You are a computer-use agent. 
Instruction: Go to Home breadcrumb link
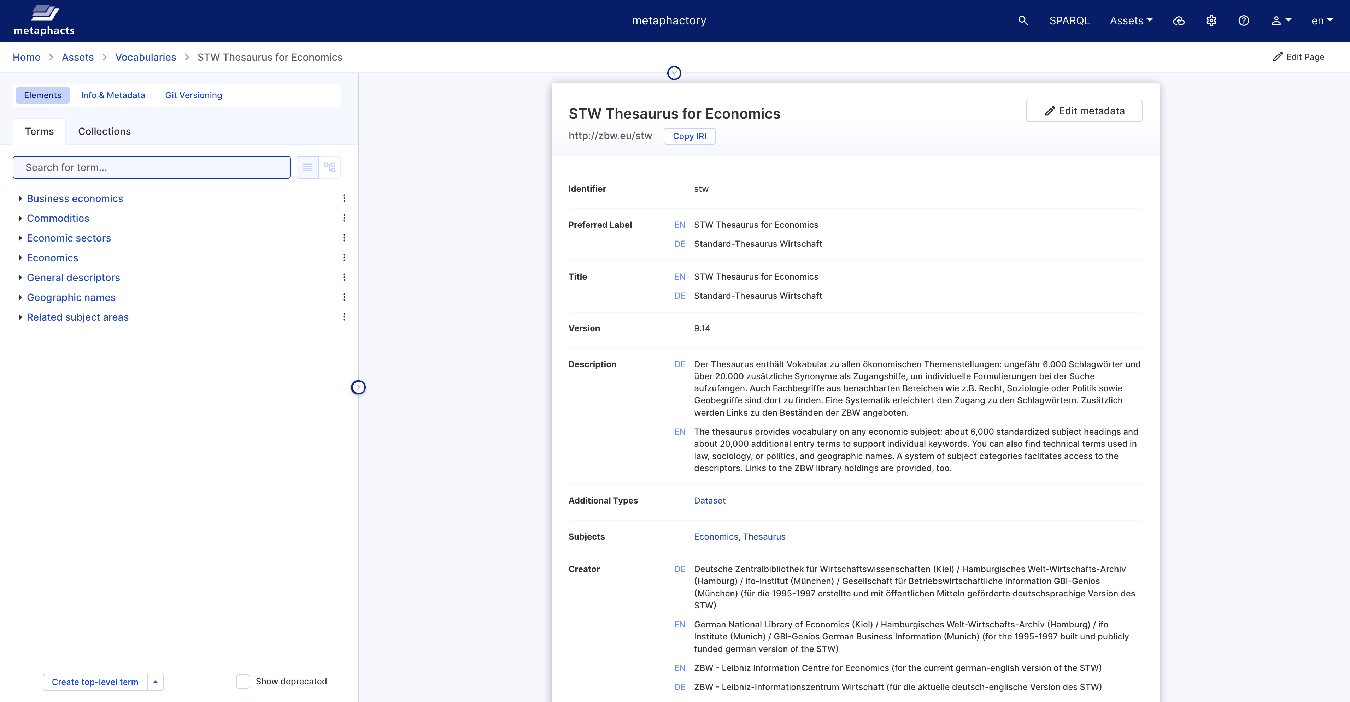tap(26, 57)
